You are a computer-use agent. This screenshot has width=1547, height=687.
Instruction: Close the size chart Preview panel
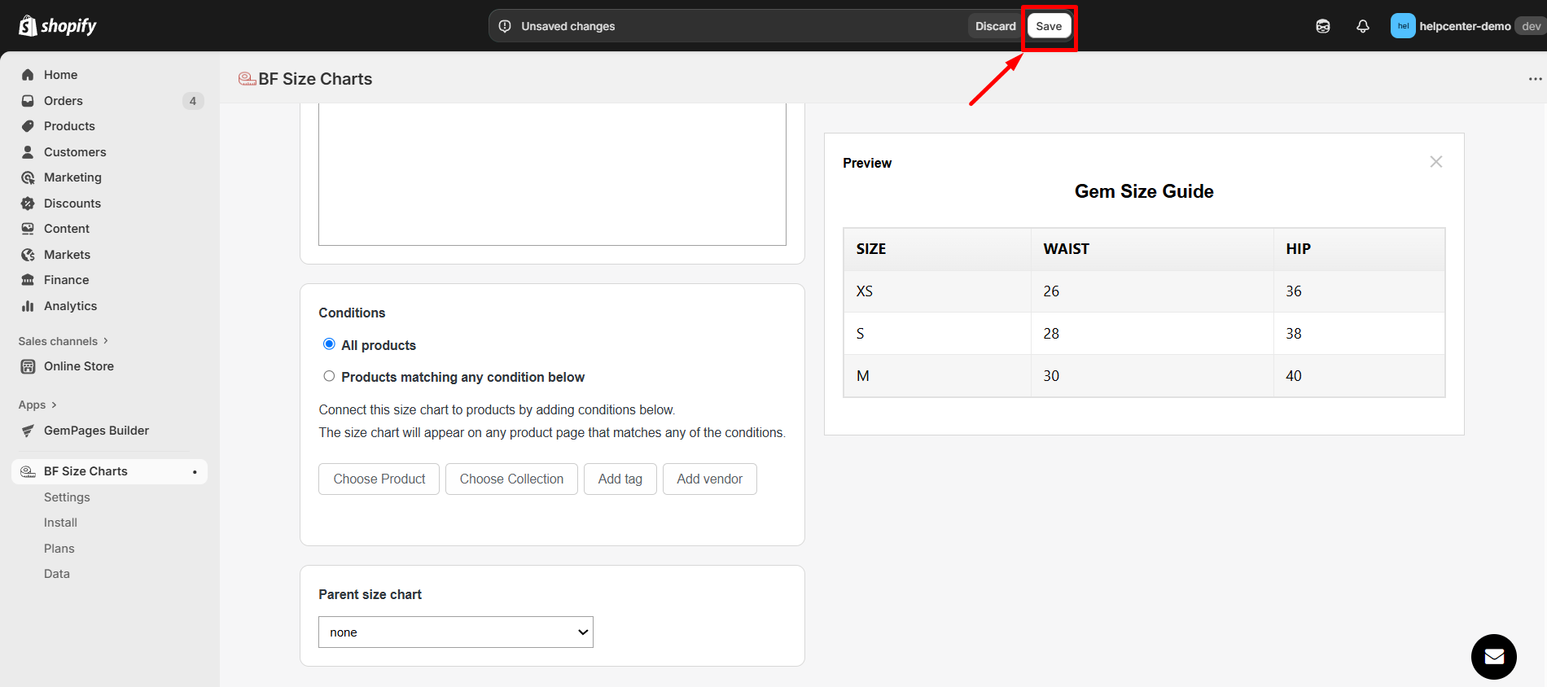click(x=1435, y=162)
